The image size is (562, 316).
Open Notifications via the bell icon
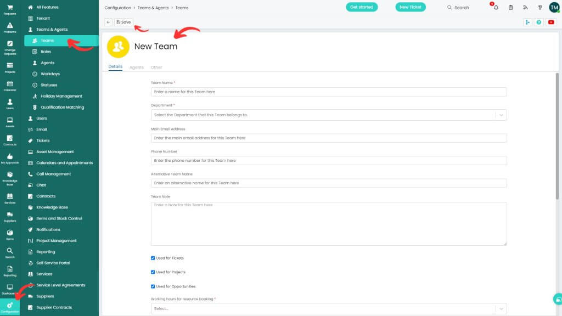[x=496, y=7]
